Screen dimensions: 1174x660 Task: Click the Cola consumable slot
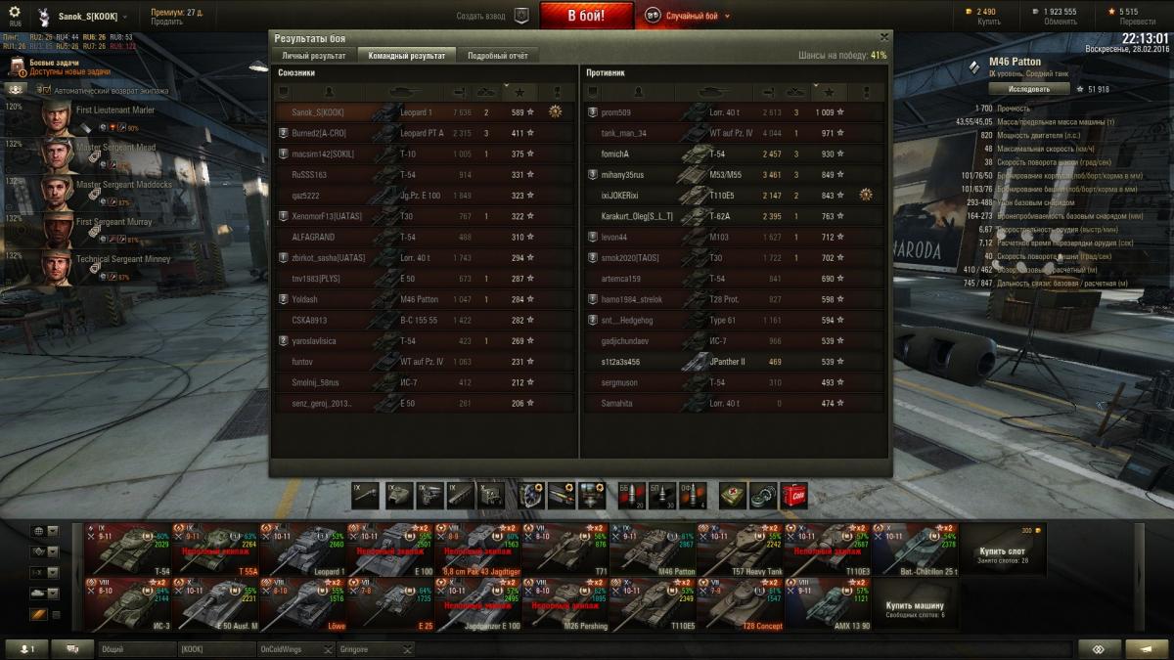(793, 496)
